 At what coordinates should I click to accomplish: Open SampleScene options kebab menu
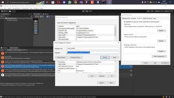[32, 18]
